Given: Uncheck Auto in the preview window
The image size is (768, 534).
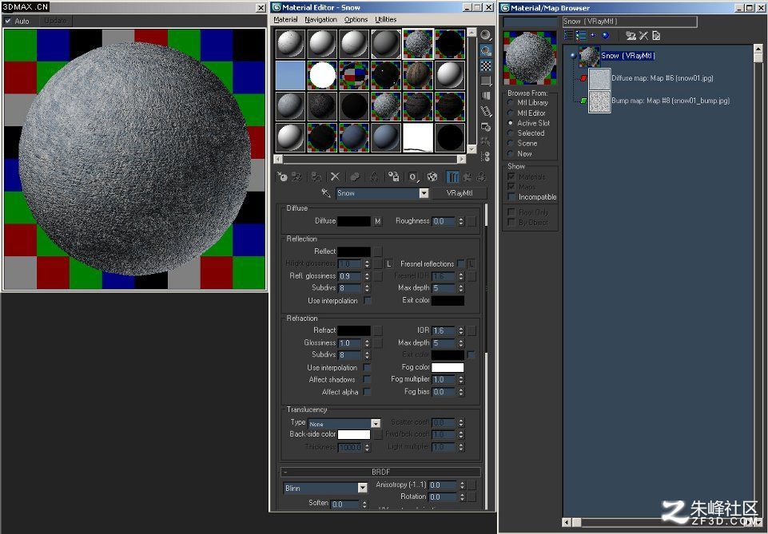Looking at the screenshot, I should 8,21.
